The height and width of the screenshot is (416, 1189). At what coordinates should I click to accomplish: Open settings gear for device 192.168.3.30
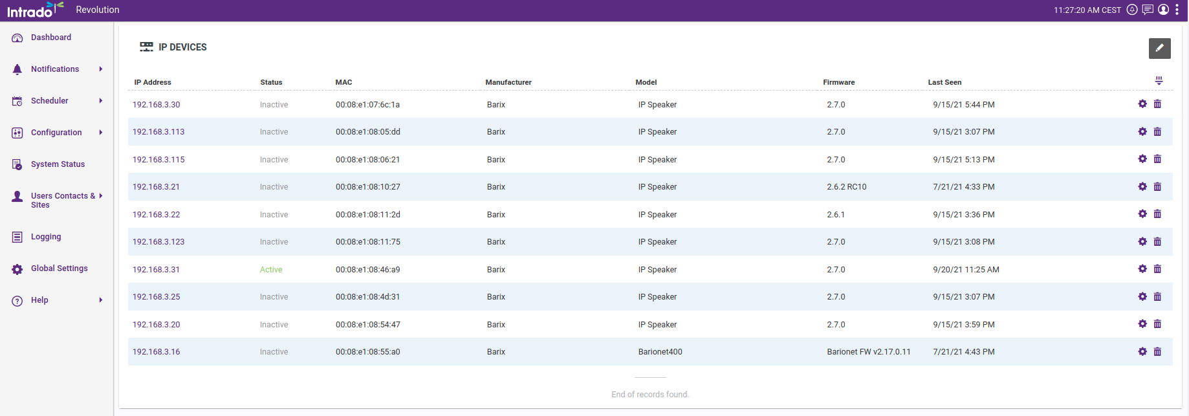1142,104
